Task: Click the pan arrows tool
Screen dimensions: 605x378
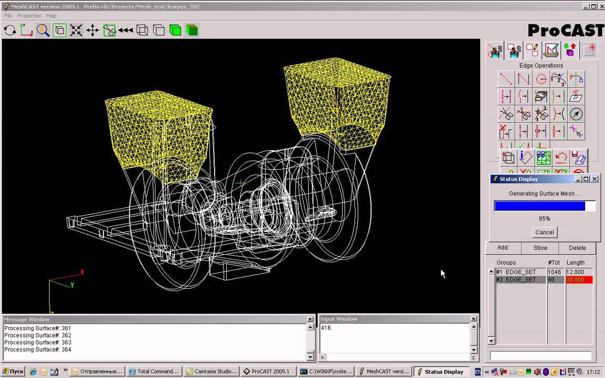Action: (92, 30)
